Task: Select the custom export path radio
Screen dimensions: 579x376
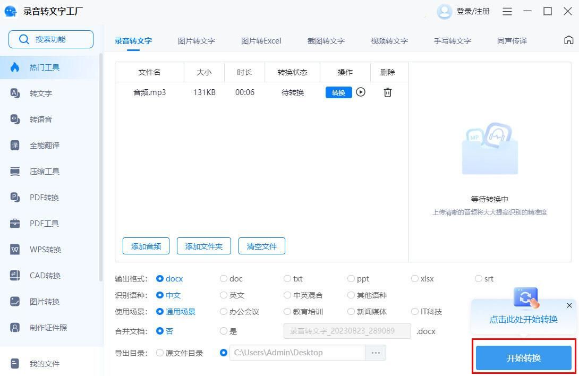Action: 224,353
